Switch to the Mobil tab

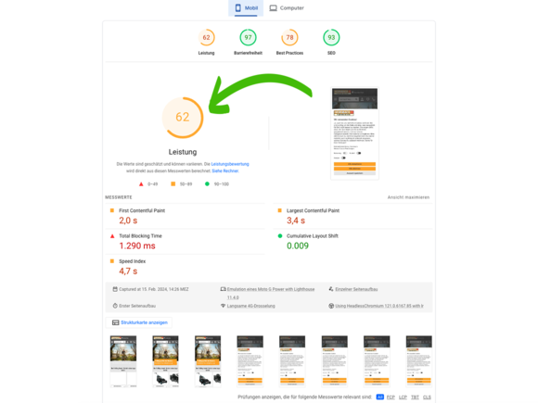[246, 8]
